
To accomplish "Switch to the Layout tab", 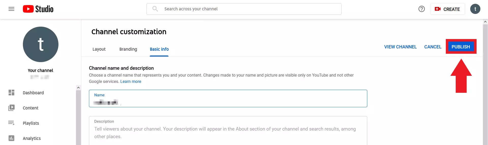I will click(x=99, y=49).
